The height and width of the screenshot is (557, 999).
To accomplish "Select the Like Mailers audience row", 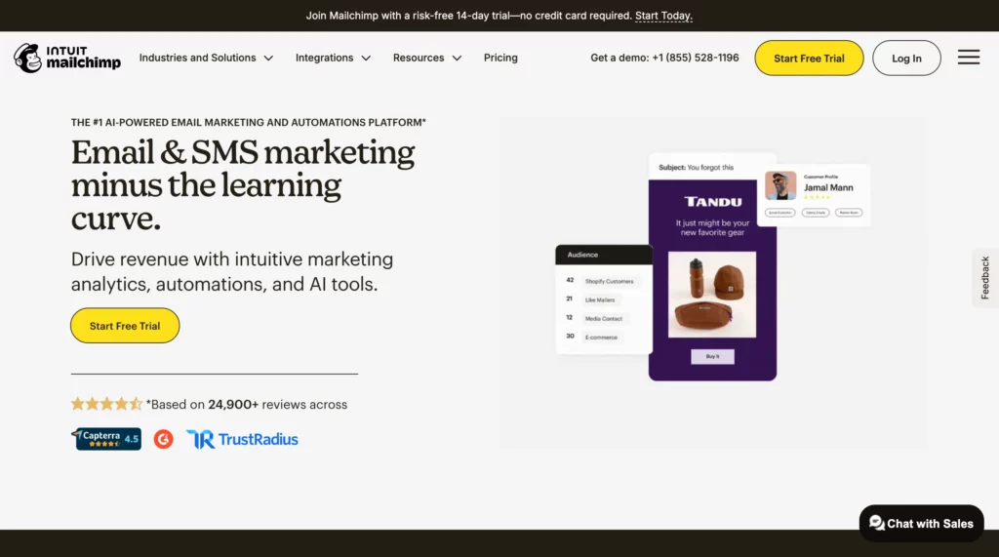I will click(x=594, y=299).
